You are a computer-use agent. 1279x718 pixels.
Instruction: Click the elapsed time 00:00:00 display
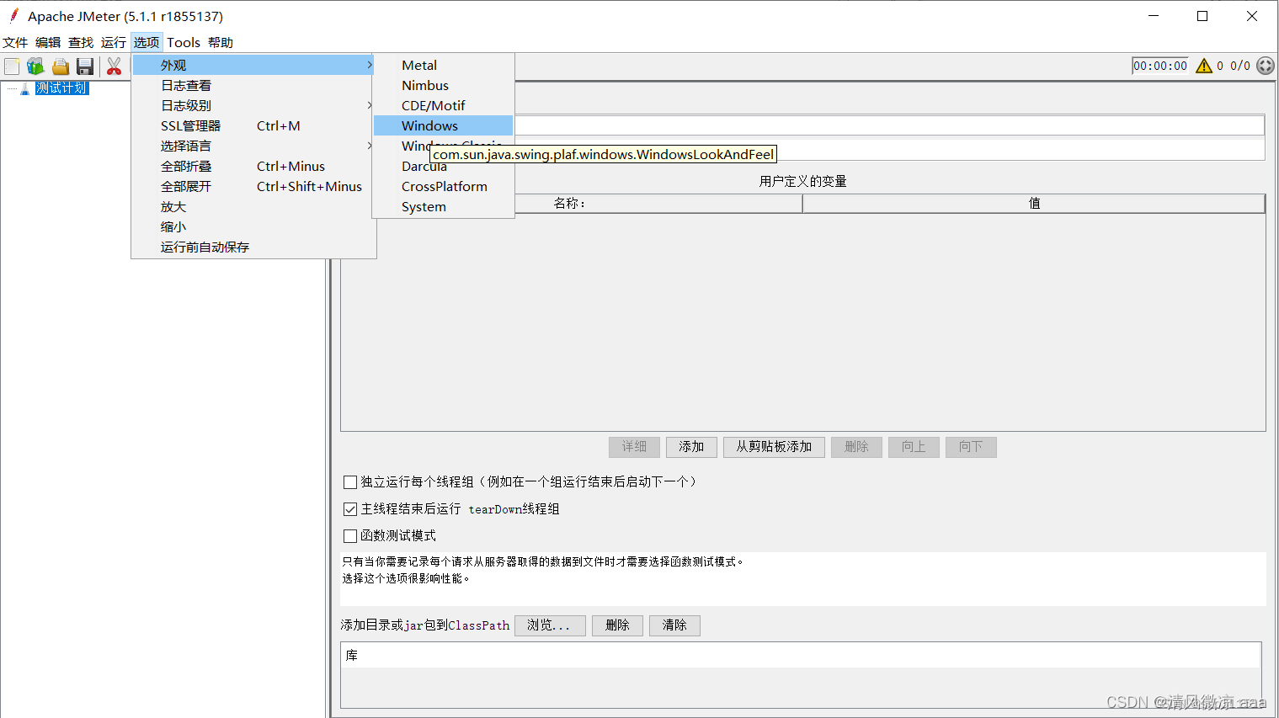click(1160, 66)
